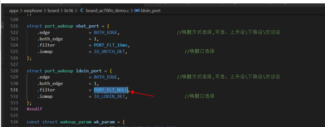Open the 'board' breadcrumb folder

(x=53, y=10)
